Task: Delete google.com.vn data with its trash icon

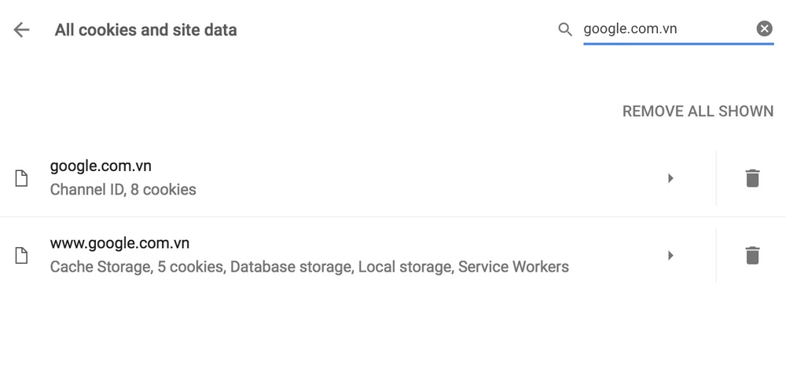Action: click(752, 178)
